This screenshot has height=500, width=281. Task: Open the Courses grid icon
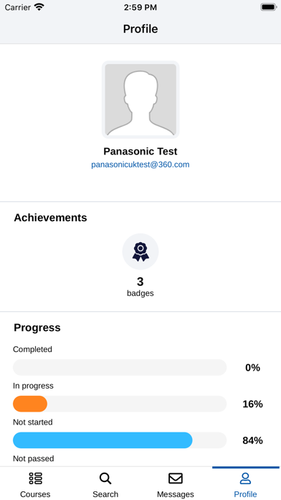[35, 478]
